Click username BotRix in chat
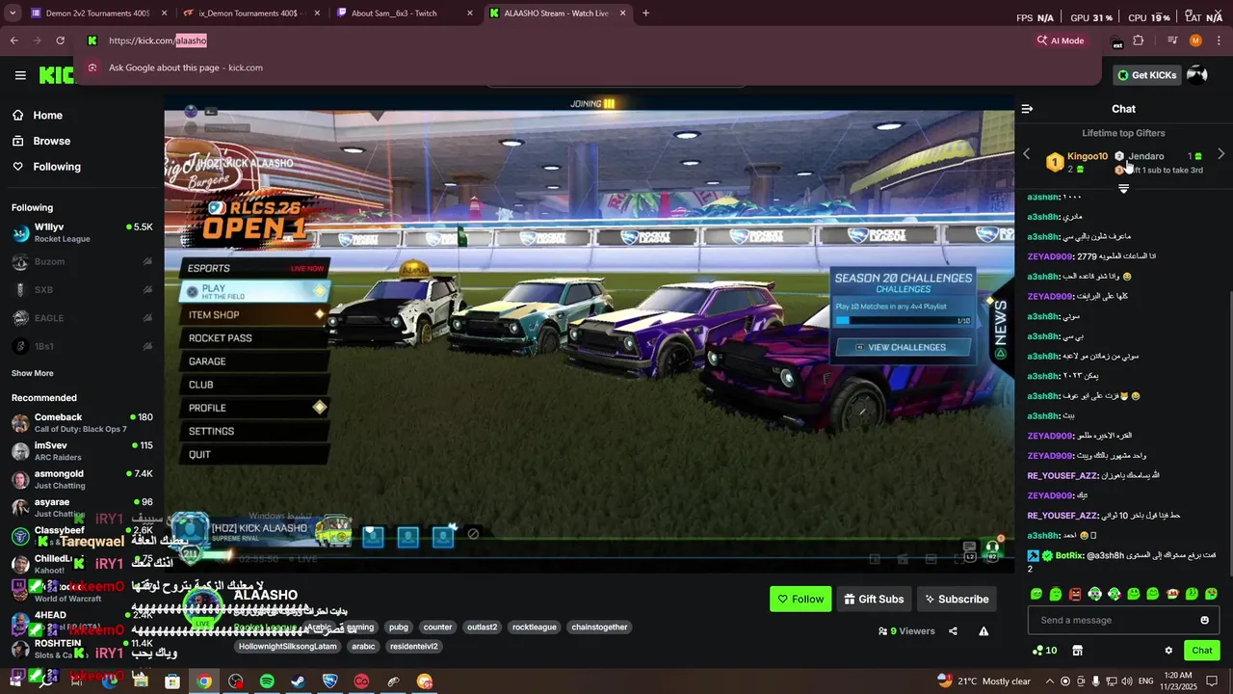The width and height of the screenshot is (1233, 694). 1069,555
